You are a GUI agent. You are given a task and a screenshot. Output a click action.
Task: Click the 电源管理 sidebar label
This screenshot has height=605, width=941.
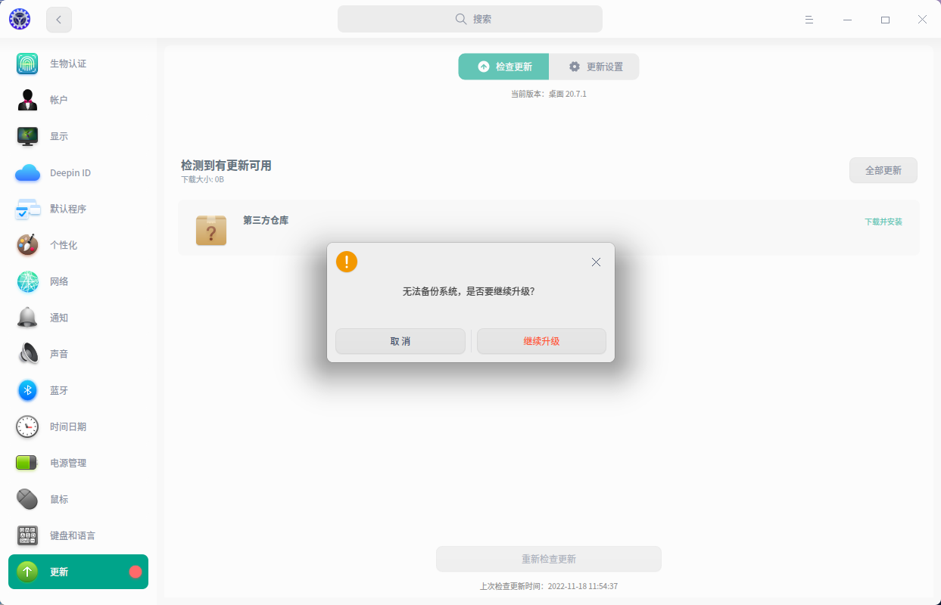(x=68, y=463)
